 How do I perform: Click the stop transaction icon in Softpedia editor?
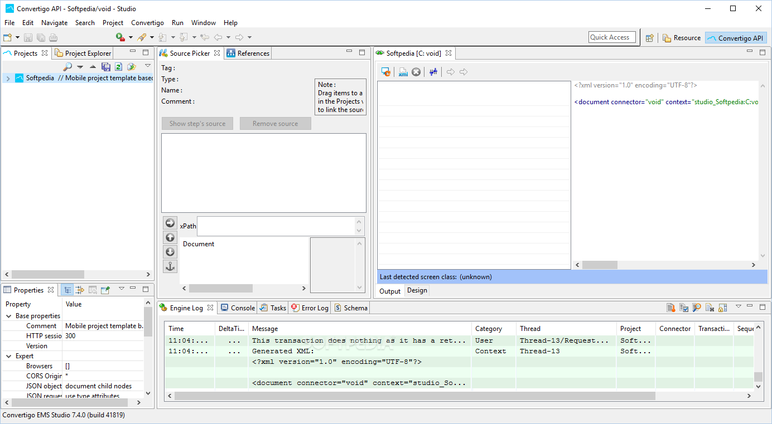(x=416, y=72)
